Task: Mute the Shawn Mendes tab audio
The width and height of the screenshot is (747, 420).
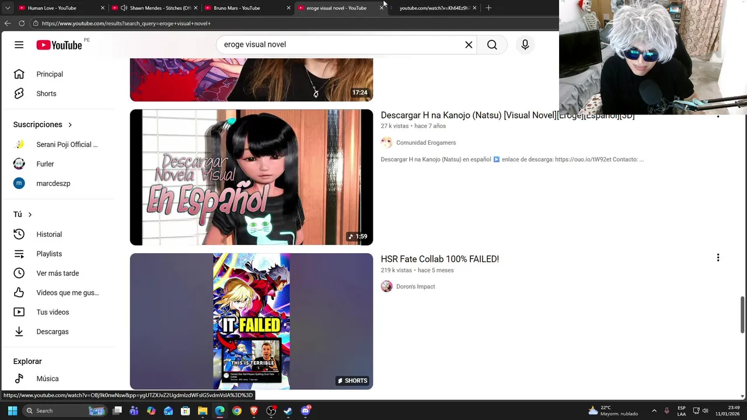Action: coord(124,8)
